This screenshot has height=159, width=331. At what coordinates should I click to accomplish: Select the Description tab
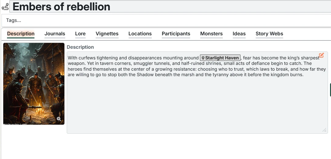[x=21, y=34]
